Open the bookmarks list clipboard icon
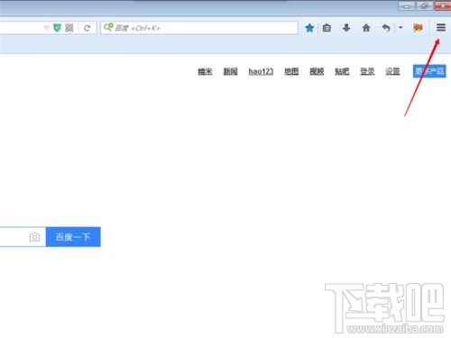The width and height of the screenshot is (451, 338). (x=327, y=28)
